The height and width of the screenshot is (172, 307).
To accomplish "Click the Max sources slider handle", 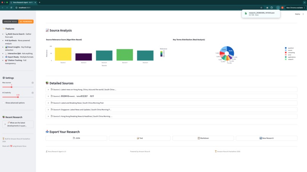I will tap(11, 87).
